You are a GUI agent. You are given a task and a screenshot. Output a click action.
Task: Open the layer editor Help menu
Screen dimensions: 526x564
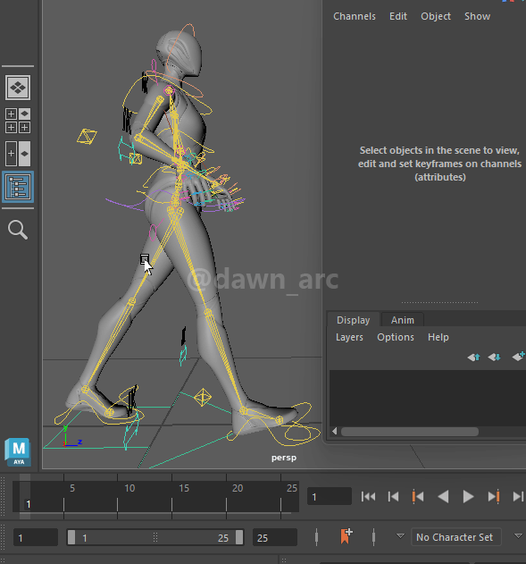438,337
